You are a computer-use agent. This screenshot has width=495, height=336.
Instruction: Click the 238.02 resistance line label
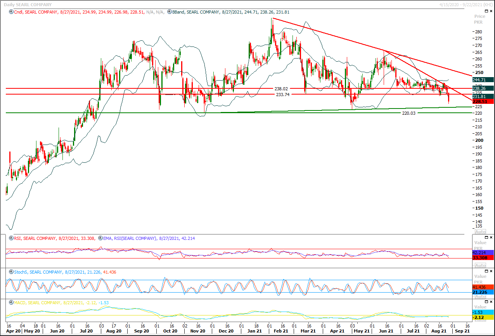pyautogui.click(x=281, y=89)
